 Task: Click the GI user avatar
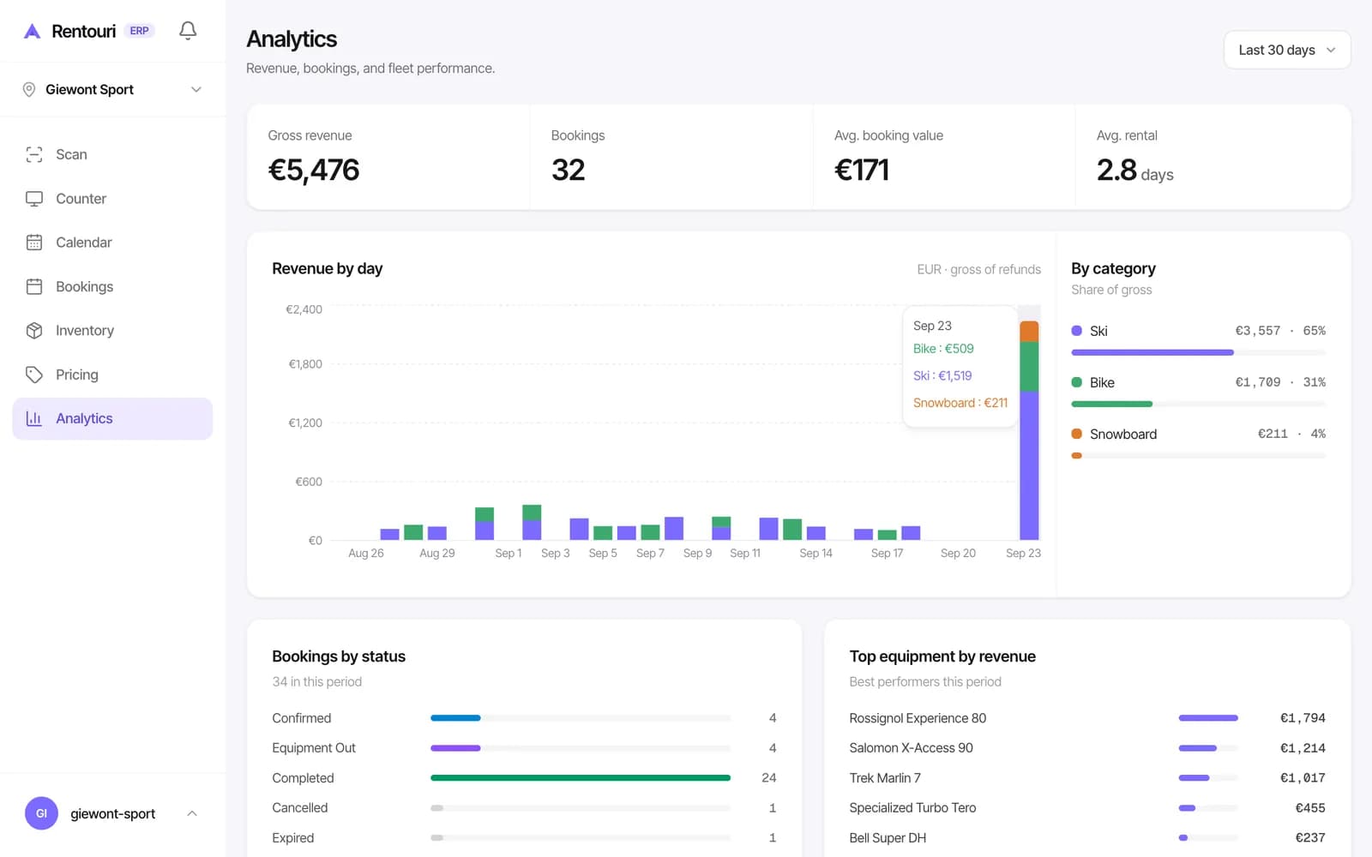[41, 813]
